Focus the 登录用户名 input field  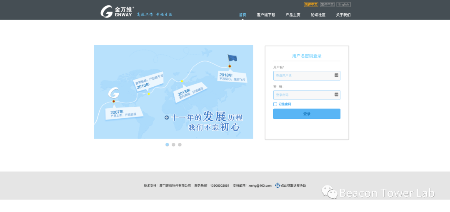click(307, 76)
